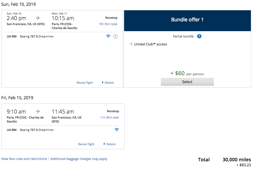
Task: Click the United Club access bundle item
Action: 150,44
